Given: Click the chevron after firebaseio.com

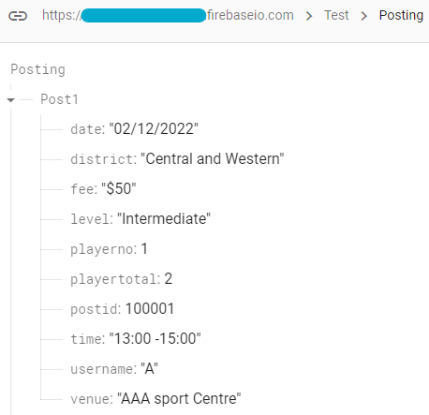Looking at the screenshot, I should coord(309,16).
